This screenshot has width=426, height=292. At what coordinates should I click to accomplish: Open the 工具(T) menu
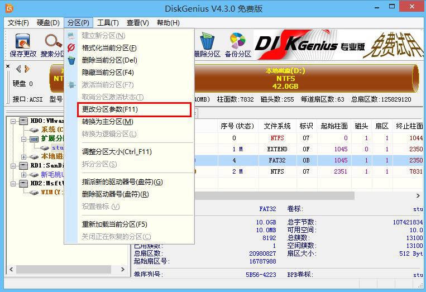[x=108, y=23]
